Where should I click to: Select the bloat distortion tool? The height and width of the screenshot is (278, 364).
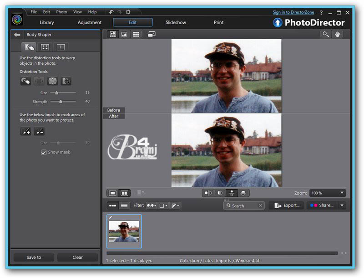(53, 81)
